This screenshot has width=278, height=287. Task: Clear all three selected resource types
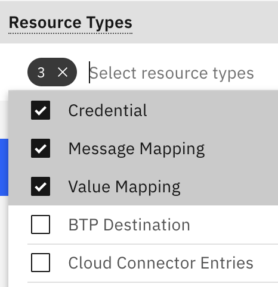tap(63, 72)
